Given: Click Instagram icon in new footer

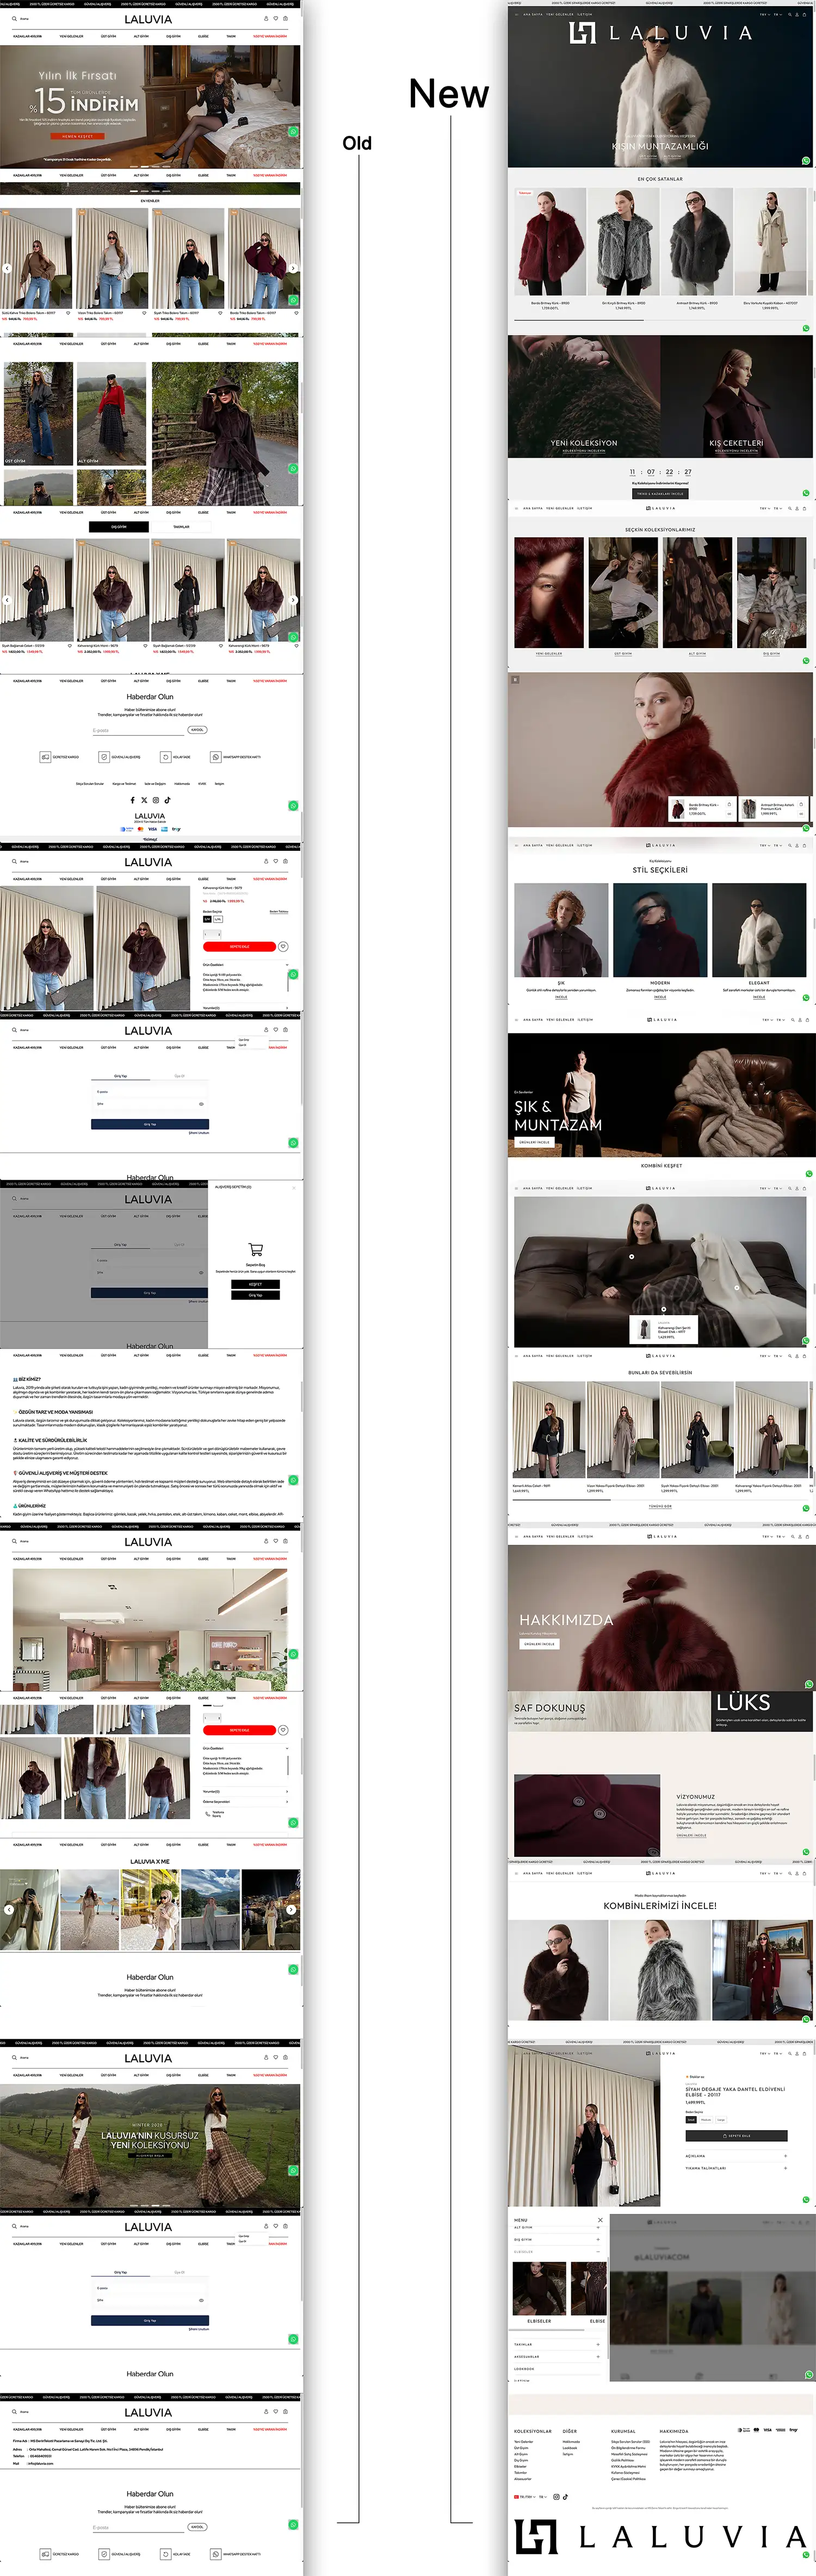Looking at the screenshot, I should click(x=556, y=2497).
